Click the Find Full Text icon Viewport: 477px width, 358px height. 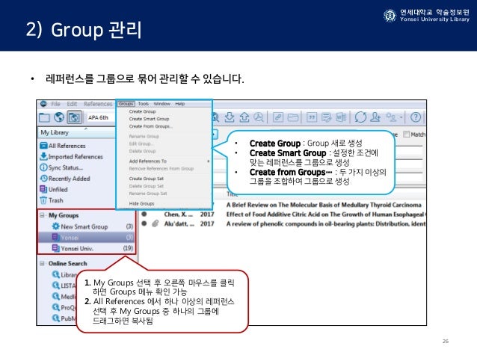(x=258, y=117)
